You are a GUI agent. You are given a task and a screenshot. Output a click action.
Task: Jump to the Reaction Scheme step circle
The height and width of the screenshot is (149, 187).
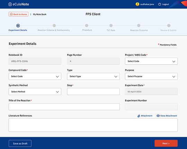[54, 26]
